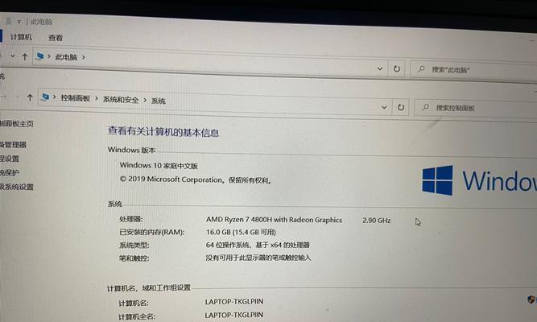Go to 控制面板 breadcrumb
Viewport: 537px width, 322px height.
(x=76, y=98)
